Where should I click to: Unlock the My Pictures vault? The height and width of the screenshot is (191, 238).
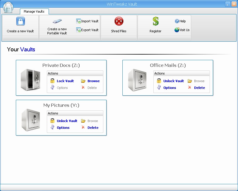point(67,121)
